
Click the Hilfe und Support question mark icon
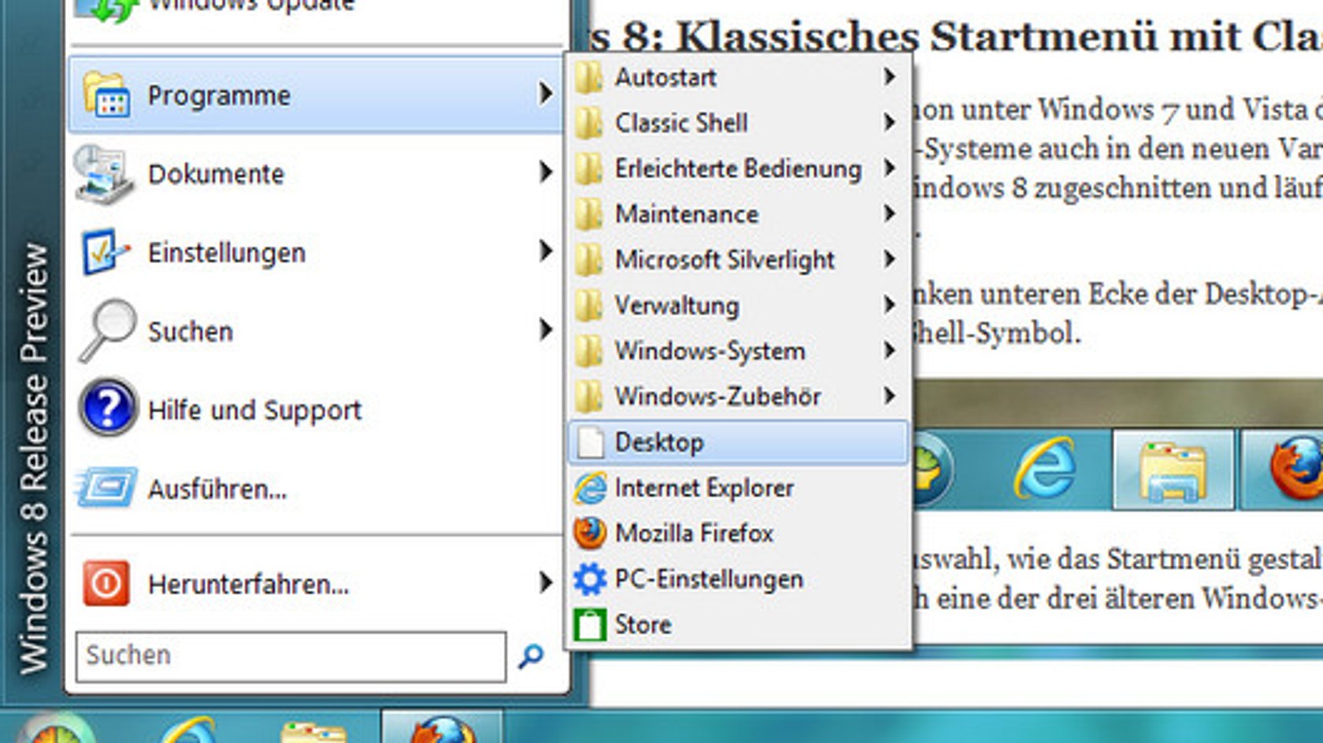pyautogui.click(x=108, y=408)
